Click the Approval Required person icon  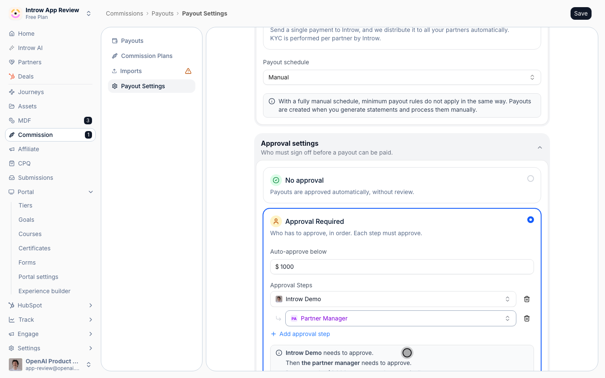click(276, 221)
